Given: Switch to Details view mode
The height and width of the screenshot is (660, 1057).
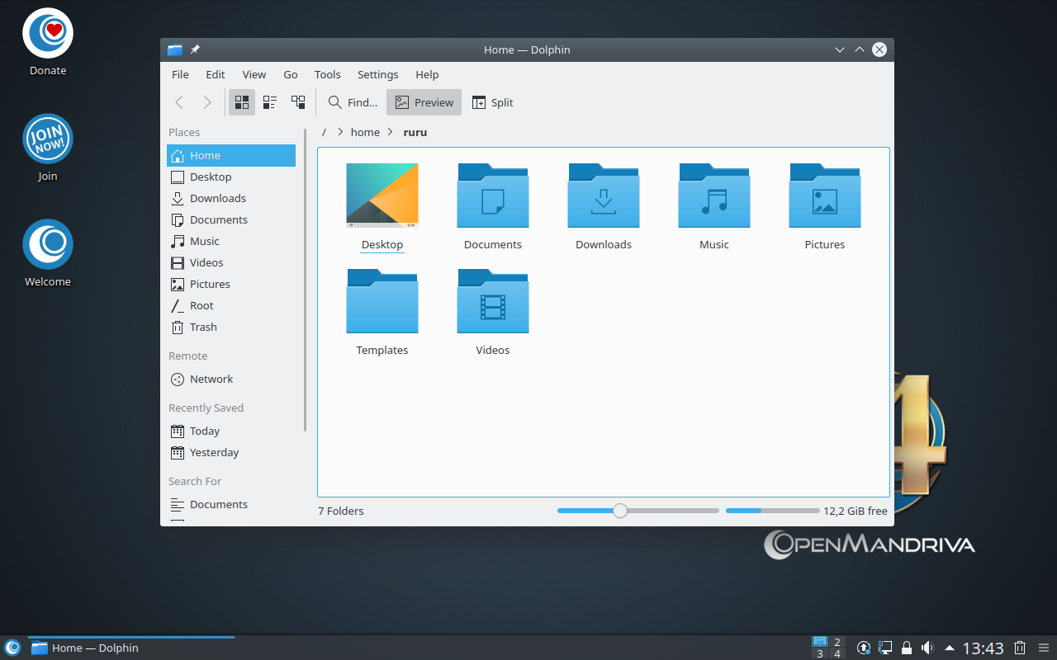Looking at the screenshot, I should click(298, 102).
